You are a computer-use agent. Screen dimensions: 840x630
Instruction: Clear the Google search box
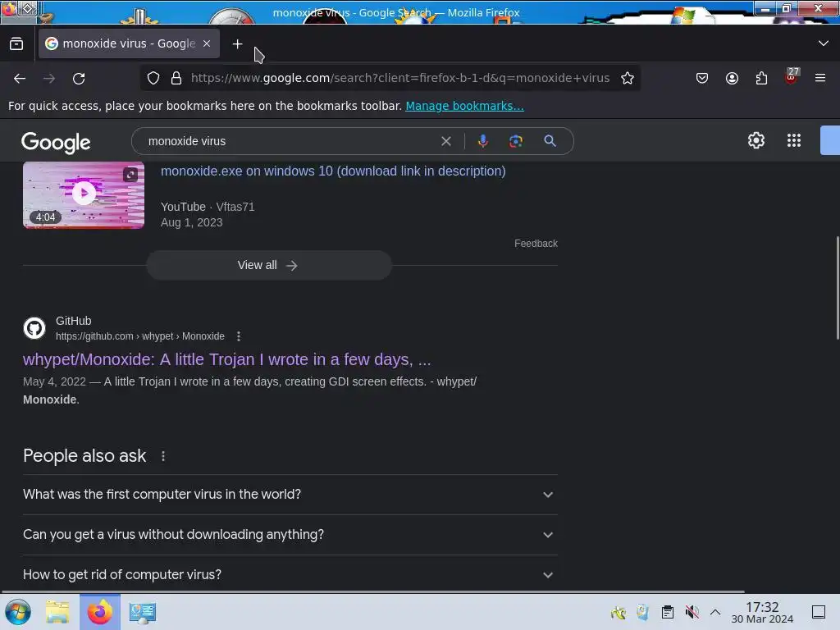point(445,141)
